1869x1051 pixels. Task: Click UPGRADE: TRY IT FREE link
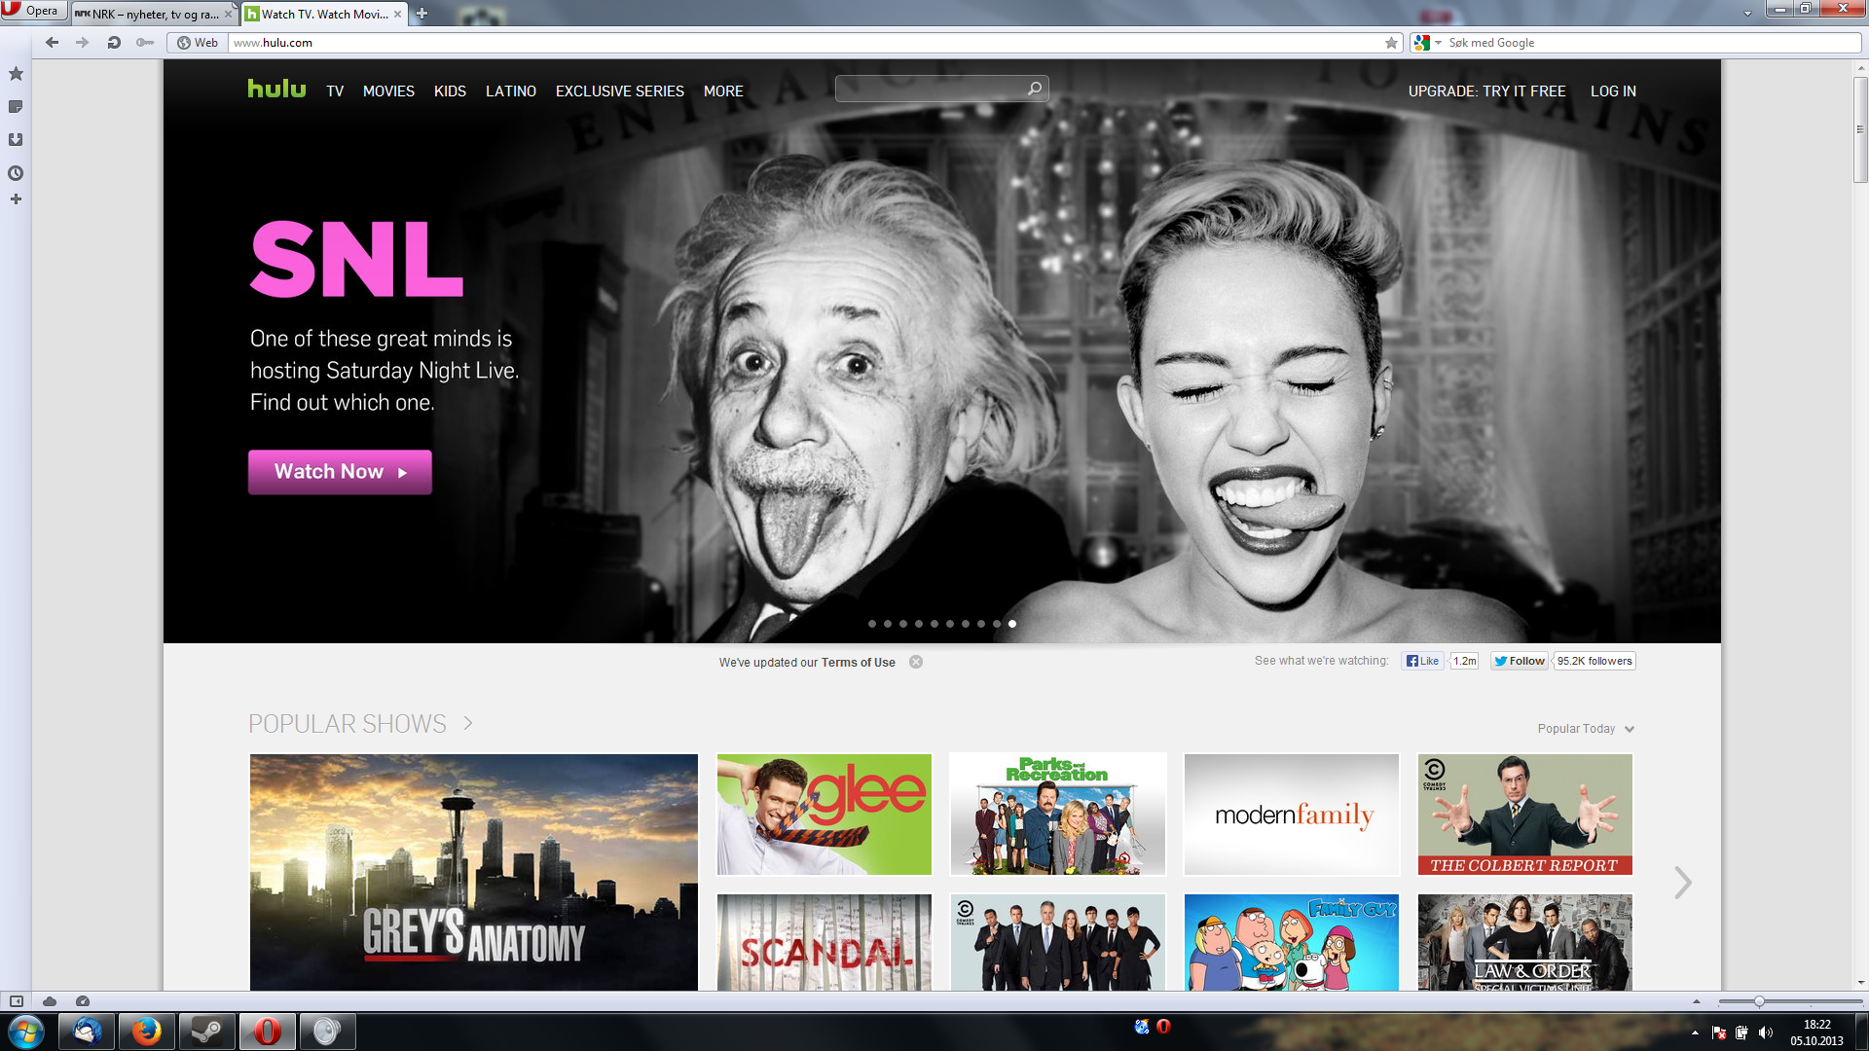[1486, 91]
